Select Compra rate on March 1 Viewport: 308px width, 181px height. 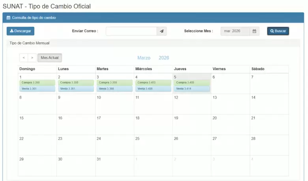(x=37, y=83)
